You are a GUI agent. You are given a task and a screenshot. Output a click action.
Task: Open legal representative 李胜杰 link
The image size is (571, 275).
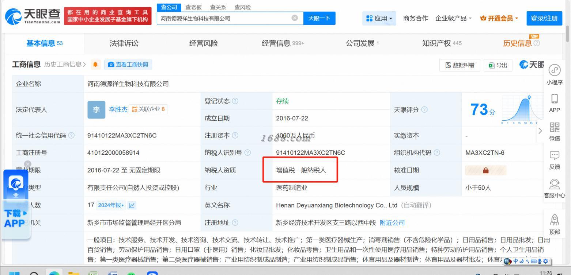pyautogui.click(x=118, y=109)
